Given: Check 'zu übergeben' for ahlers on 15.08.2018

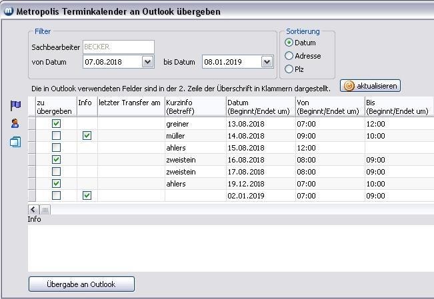Looking at the screenshot, I should [57, 148].
